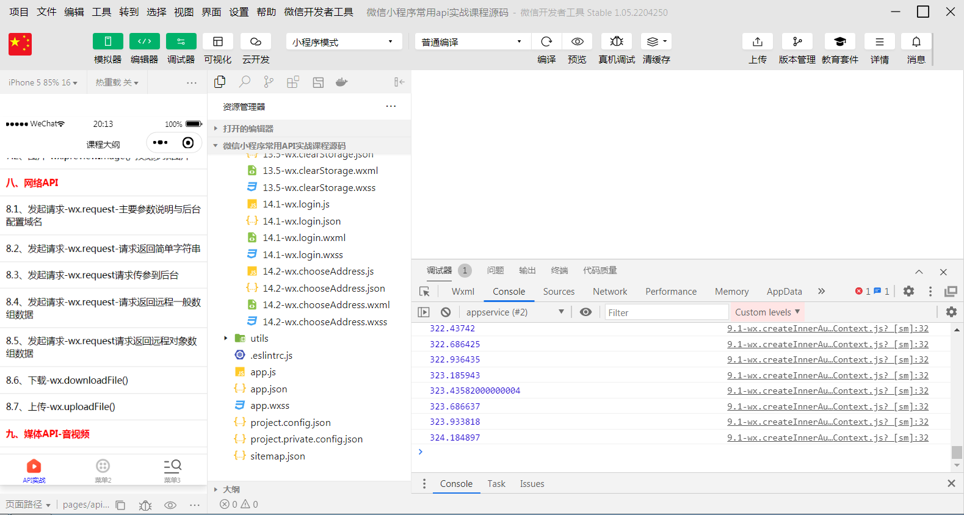This screenshot has width=964, height=515.
Task: Click the preview eye icon
Action: 577,41
